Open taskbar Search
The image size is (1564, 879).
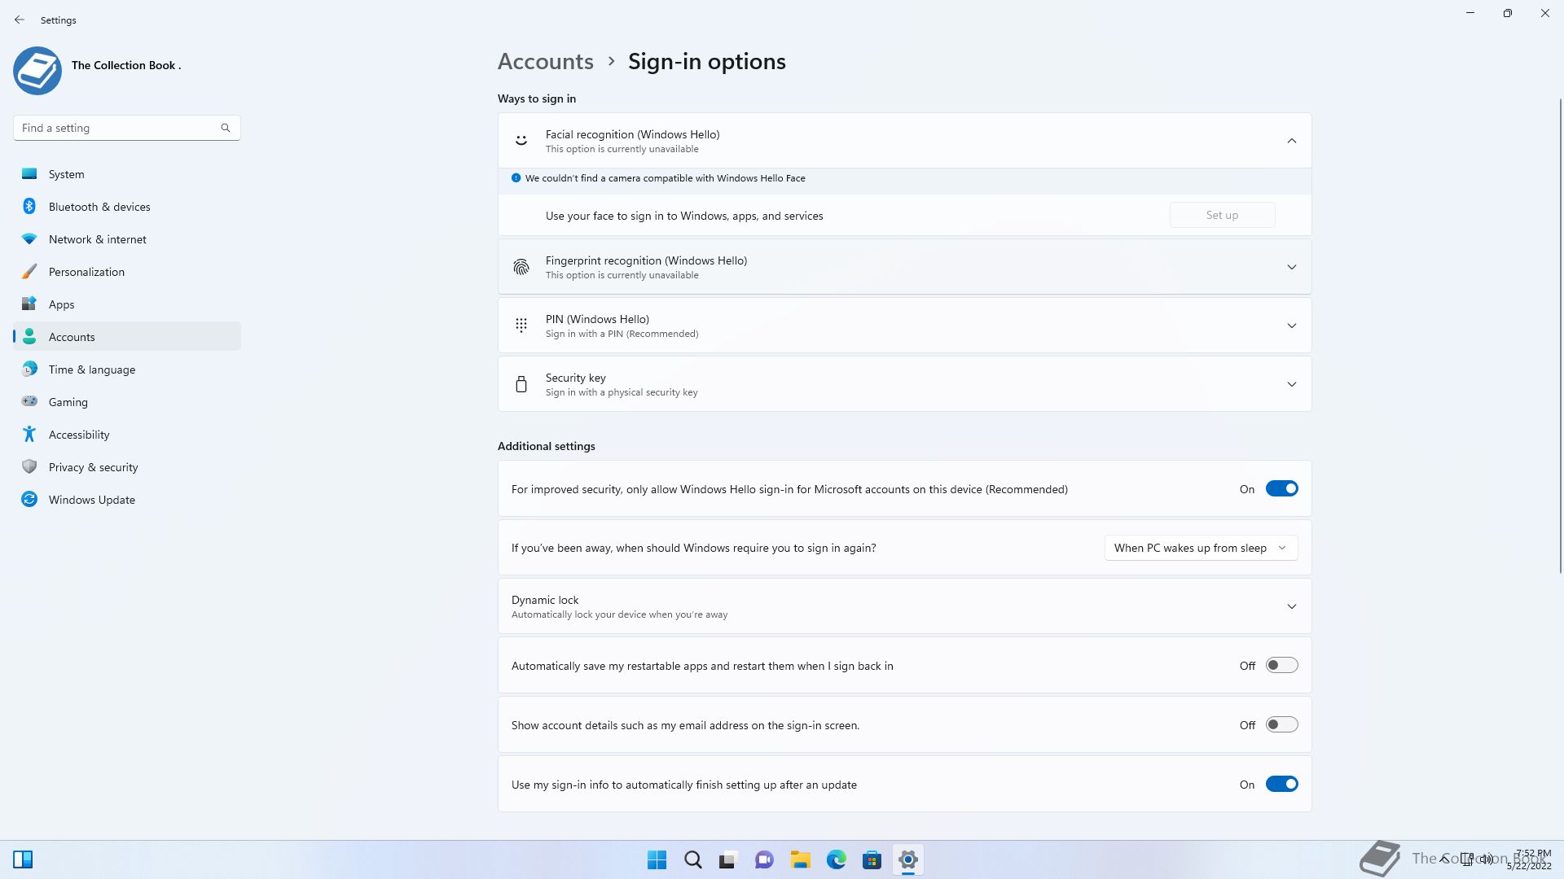[x=693, y=859]
